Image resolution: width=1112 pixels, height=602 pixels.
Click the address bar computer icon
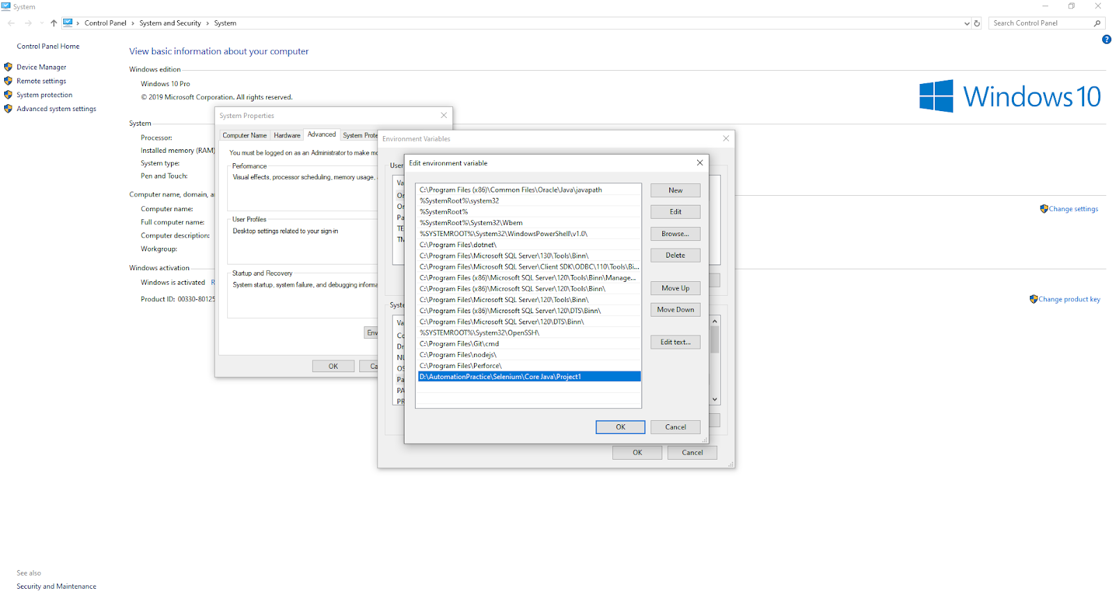(x=67, y=23)
